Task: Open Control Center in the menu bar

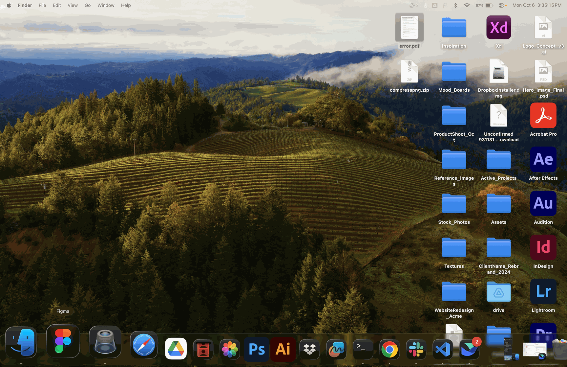Action: [x=501, y=5]
